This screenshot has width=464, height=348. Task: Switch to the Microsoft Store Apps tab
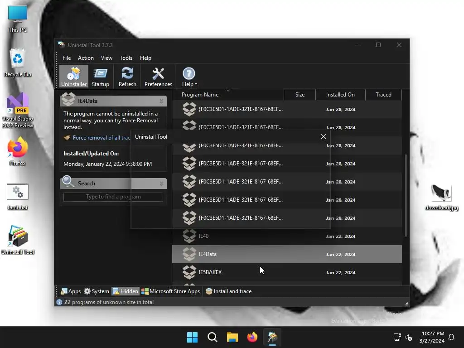click(171, 291)
